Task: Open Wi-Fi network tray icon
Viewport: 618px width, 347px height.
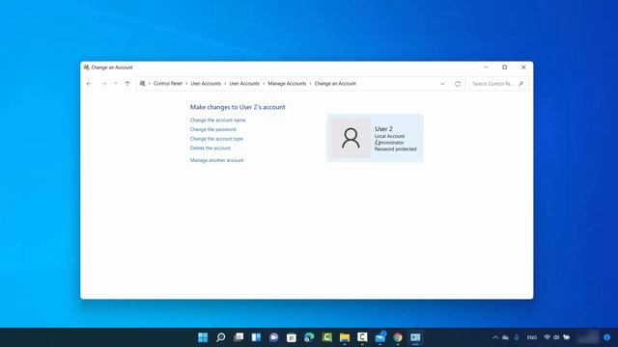Action: [548, 337]
